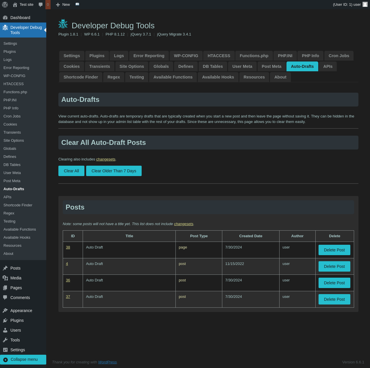370x368 pixels.
Task: Open post ID 38 link
Action: point(68,247)
